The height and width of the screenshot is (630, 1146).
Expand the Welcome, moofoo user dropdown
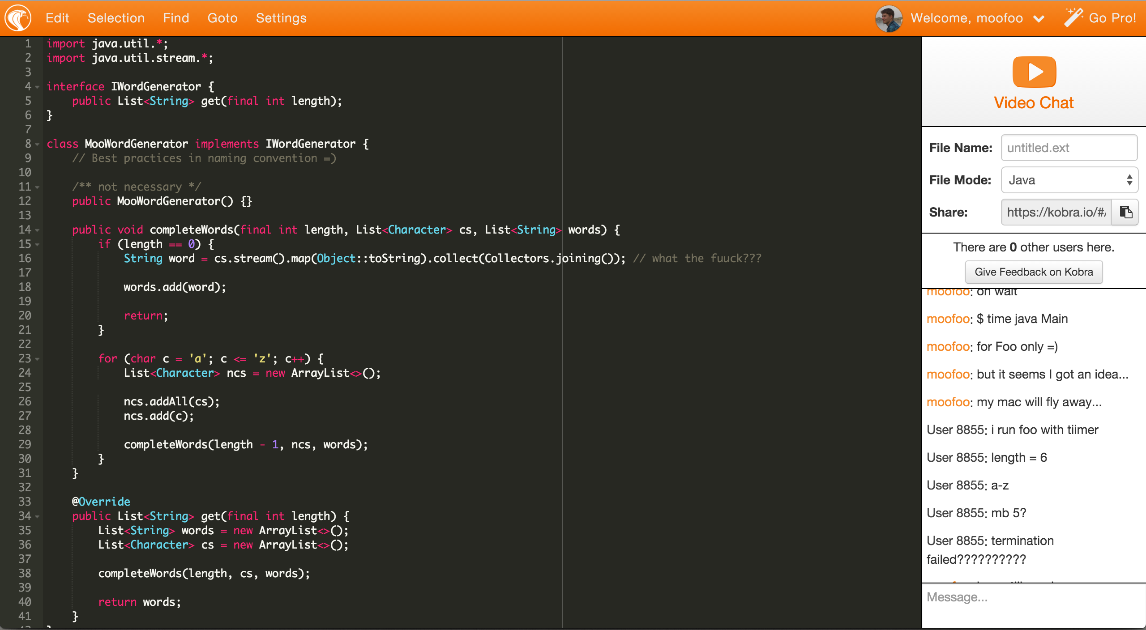click(1039, 19)
